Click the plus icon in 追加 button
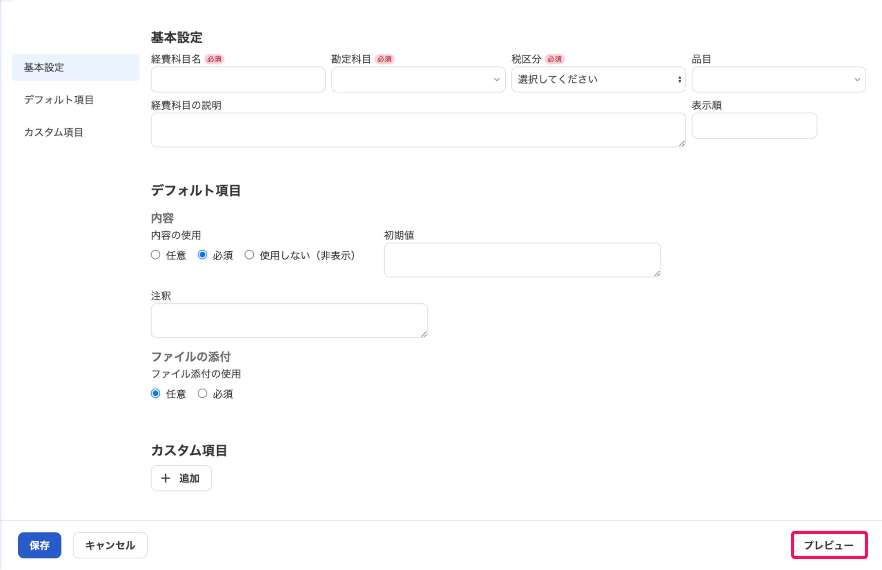This screenshot has height=570, width=882. (165, 478)
